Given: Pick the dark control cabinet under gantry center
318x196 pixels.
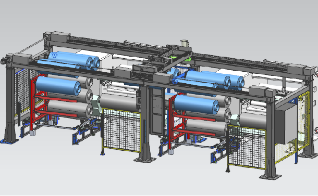Looking at the screenshot, I should [157, 111].
